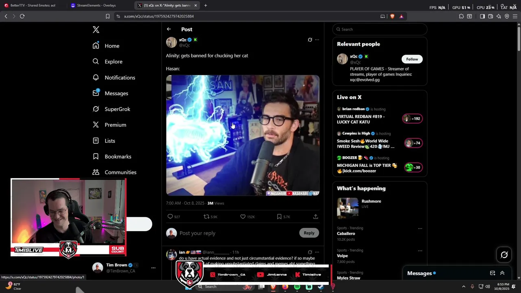Image resolution: width=521 pixels, height=293 pixels.
Task: Expand the Messages drawer
Action: click(x=502, y=273)
